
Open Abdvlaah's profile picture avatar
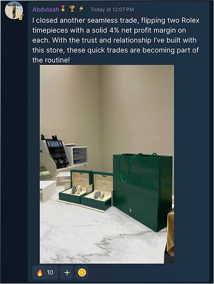[14, 11]
